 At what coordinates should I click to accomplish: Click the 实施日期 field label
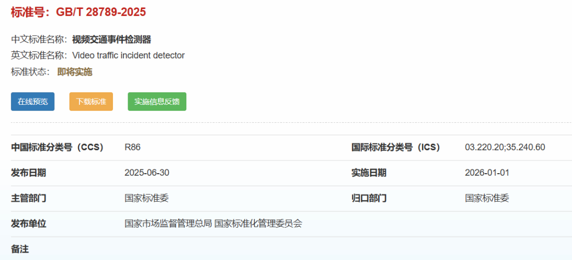coord(369,173)
